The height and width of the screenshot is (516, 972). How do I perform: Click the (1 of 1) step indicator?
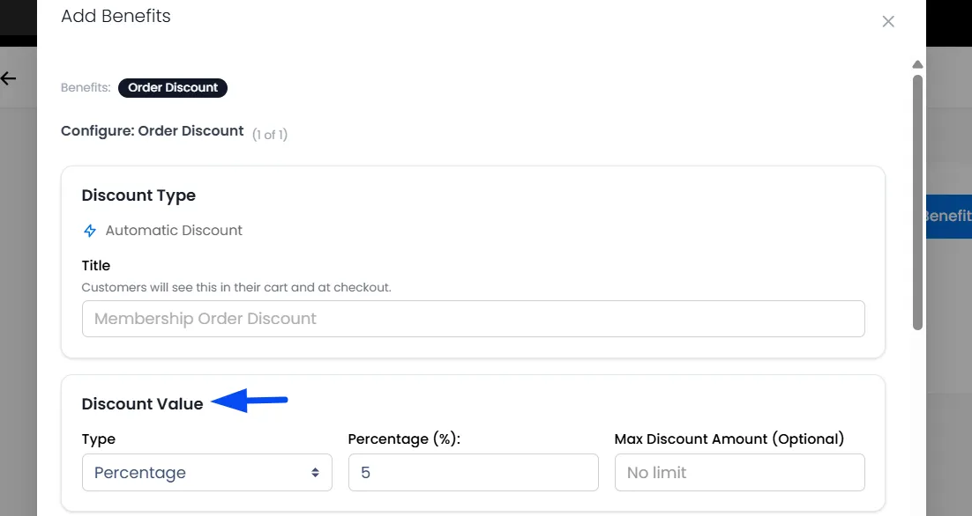coord(270,134)
